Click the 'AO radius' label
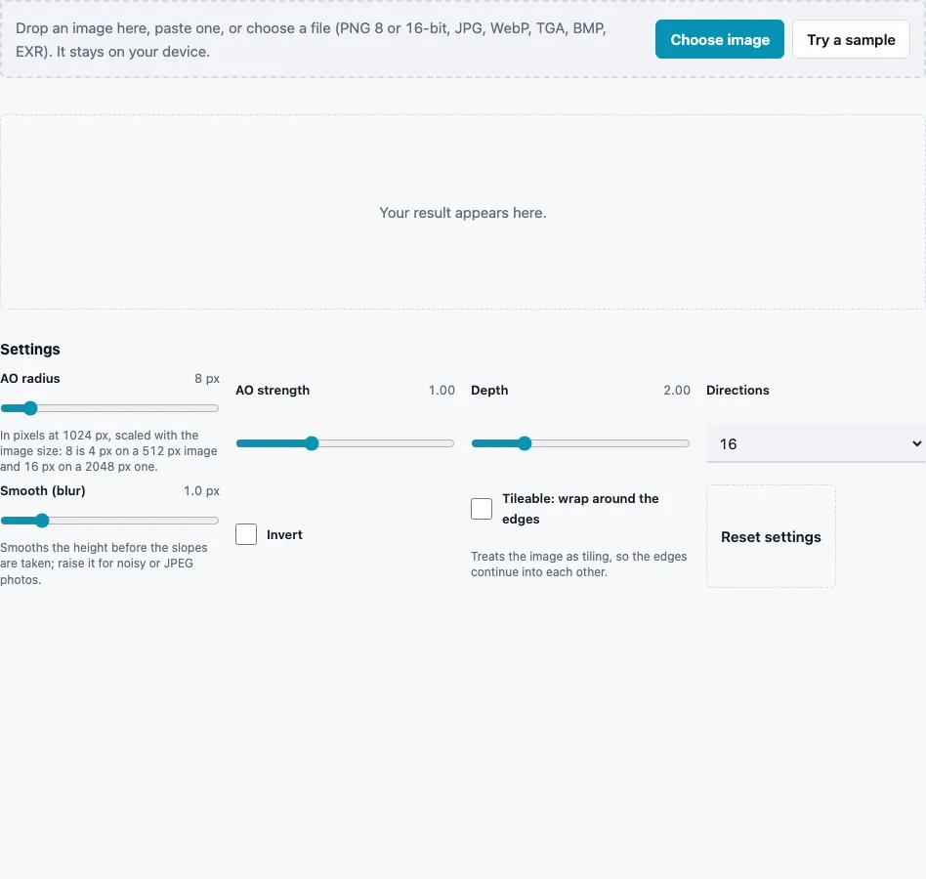This screenshot has height=879, width=926. (30, 378)
